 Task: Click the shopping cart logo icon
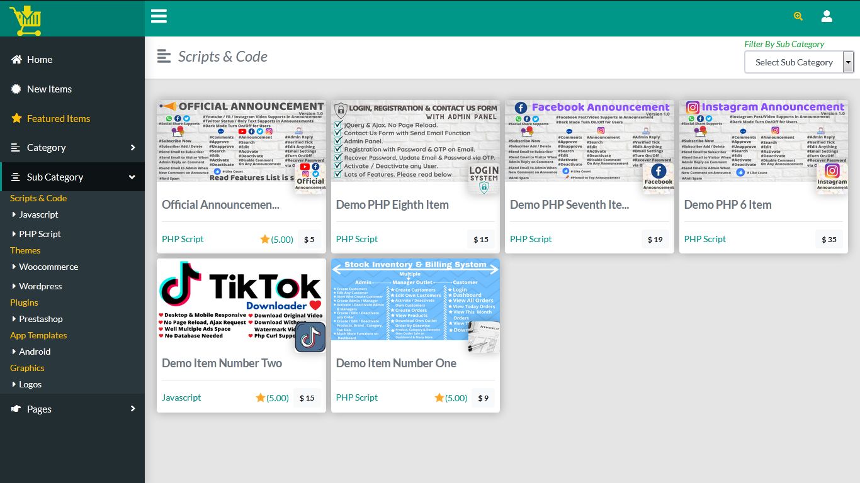(x=25, y=20)
